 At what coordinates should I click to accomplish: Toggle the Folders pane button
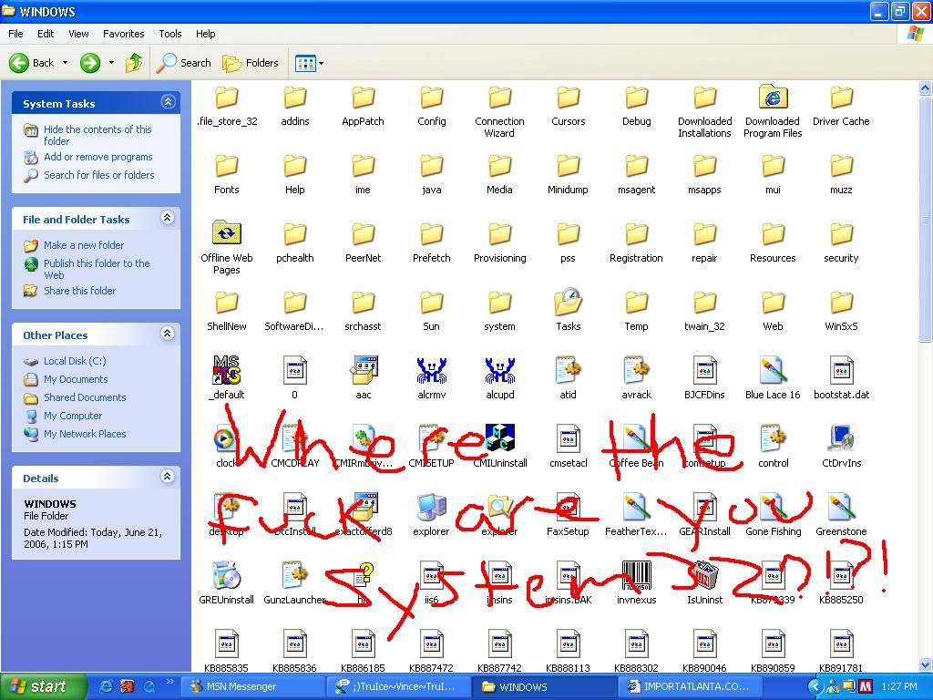tap(251, 63)
